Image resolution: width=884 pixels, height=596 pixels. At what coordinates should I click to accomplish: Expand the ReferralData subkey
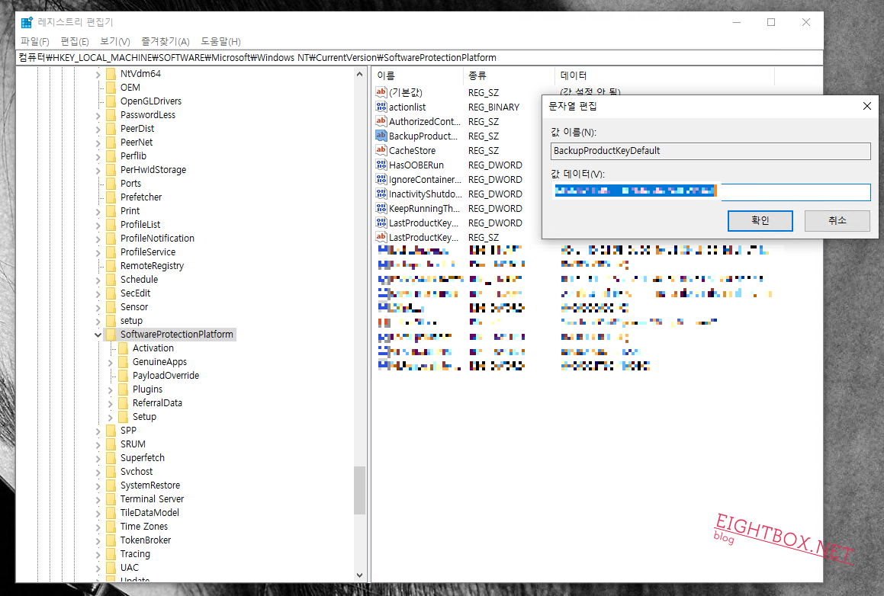coord(110,403)
